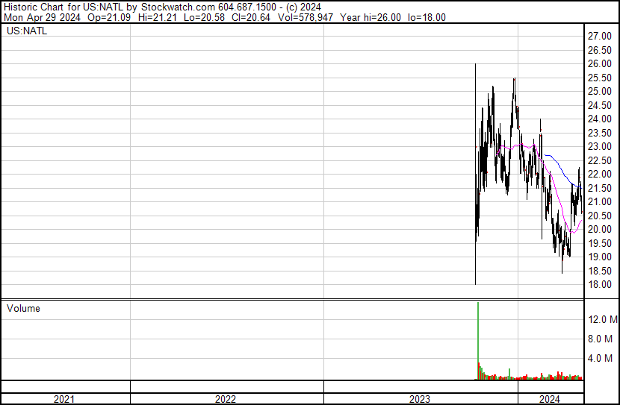Click the Stockwatch.com 604.687.1500 attribution text

208,7
